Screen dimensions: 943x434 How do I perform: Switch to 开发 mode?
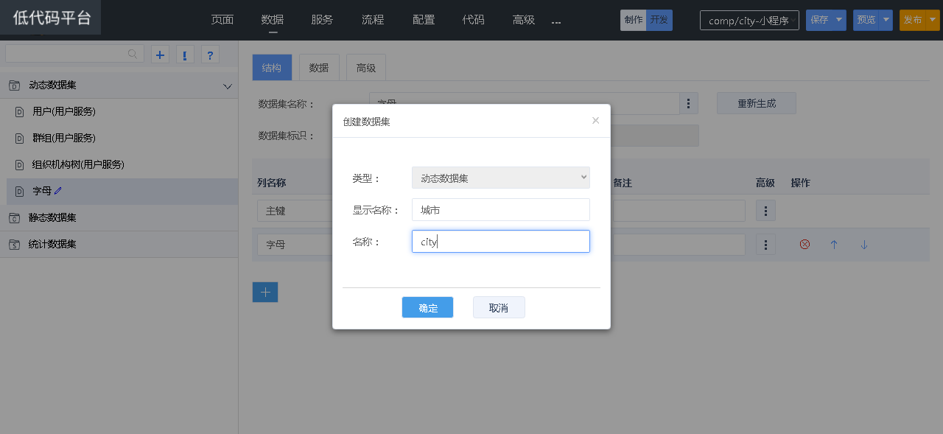click(659, 20)
